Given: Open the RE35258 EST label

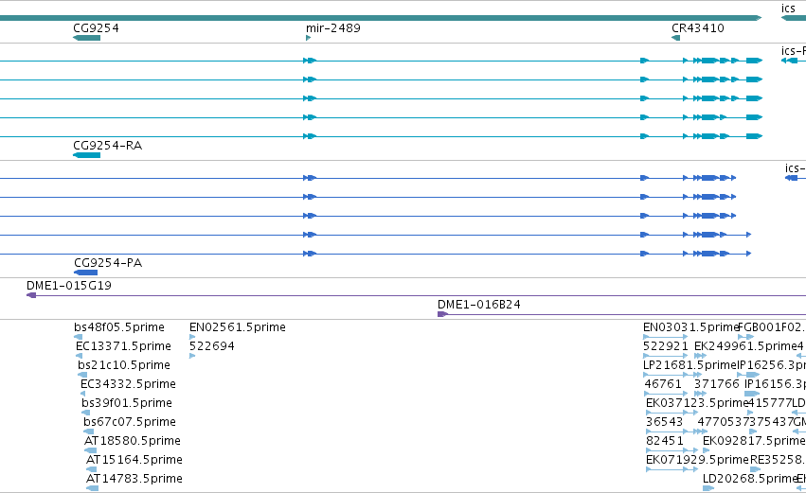Looking at the screenshot, I should 776,460.
